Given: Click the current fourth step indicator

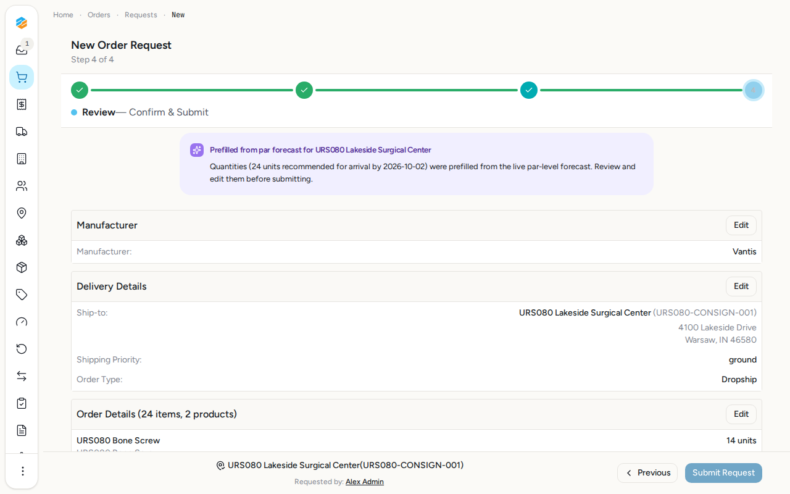Looking at the screenshot, I should click(754, 90).
